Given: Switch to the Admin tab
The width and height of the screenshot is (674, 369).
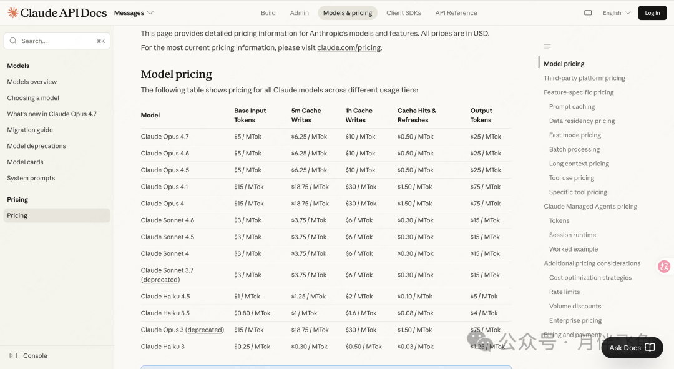Looking at the screenshot, I should (x=299, y=13).
